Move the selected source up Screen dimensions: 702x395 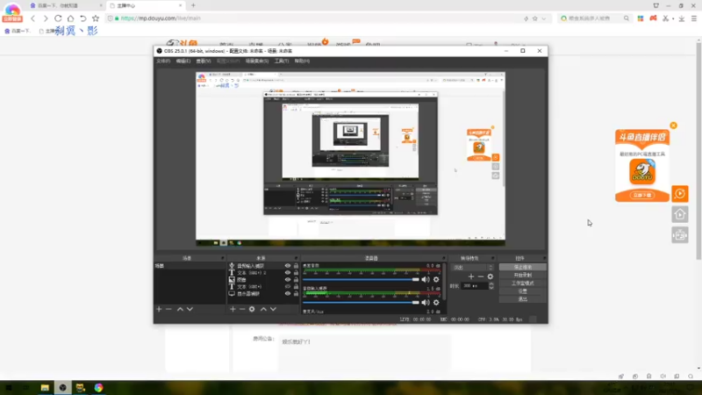point(263,309)
